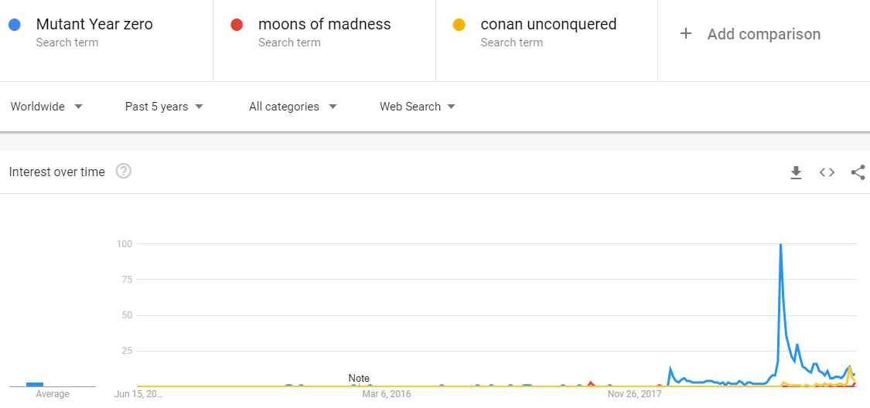Edit the moons of madness search term
Screen dimensions: 870x408
(x=325, y=25)
